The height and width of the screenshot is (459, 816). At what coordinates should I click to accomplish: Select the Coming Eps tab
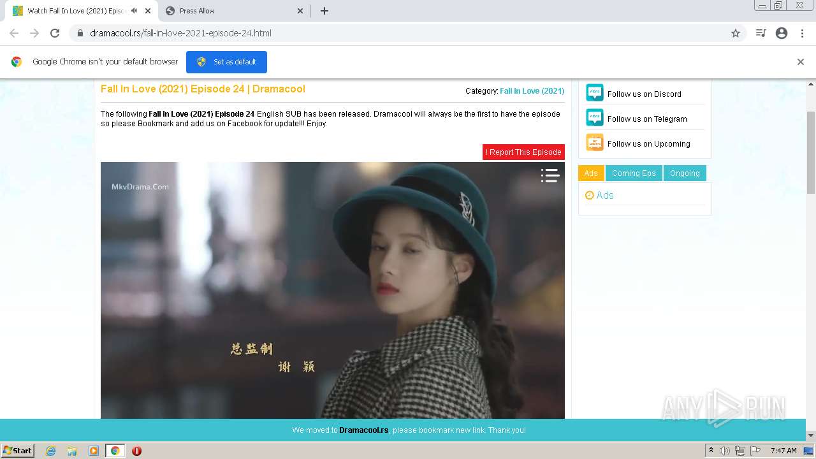click(x=634, y=173)
